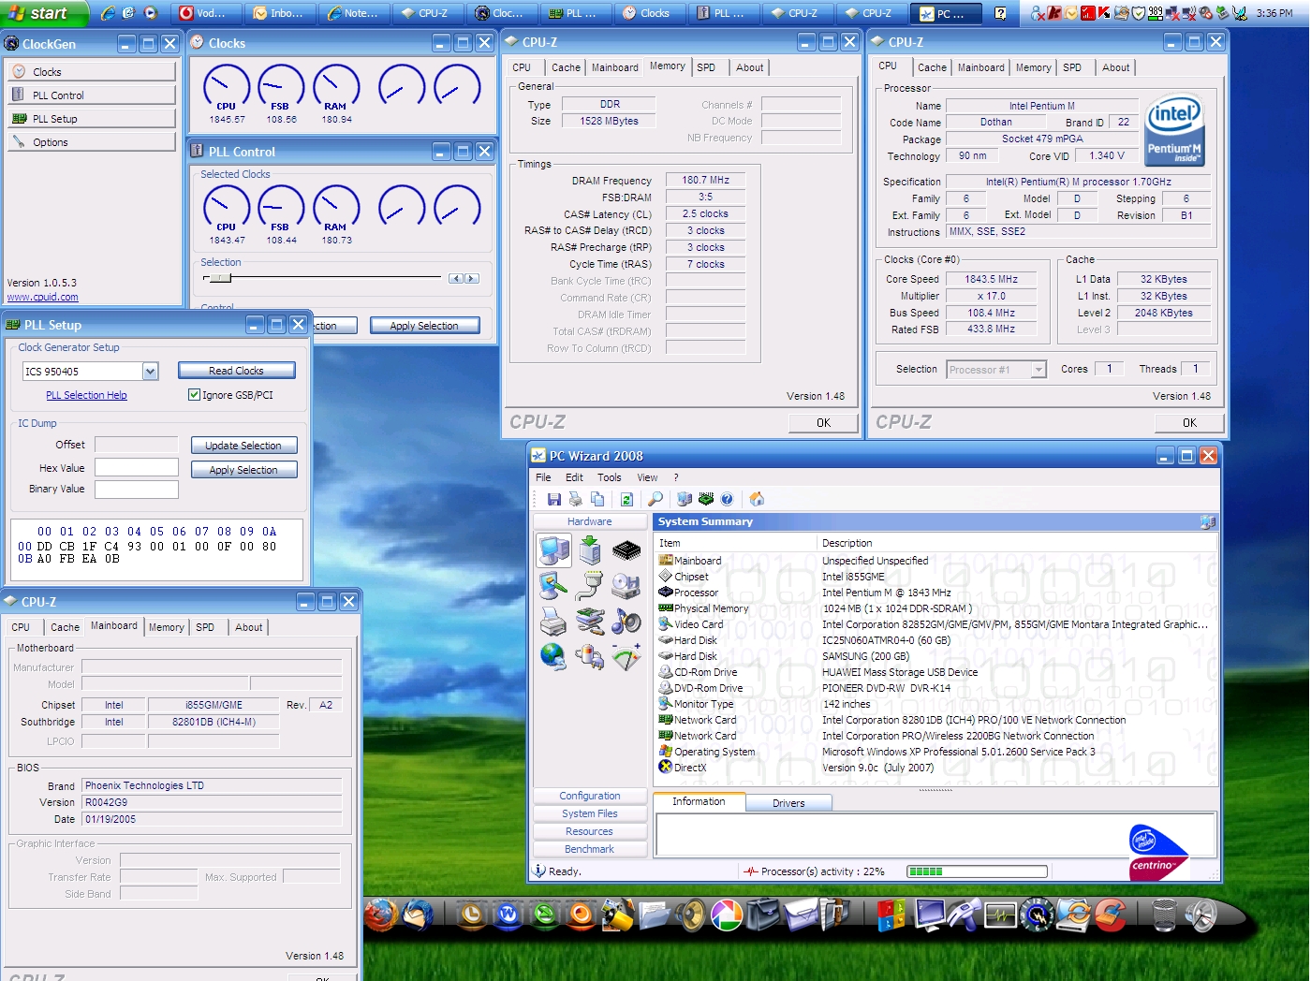Click OK in the CPU-Z memory window

(x=823, y=423)
